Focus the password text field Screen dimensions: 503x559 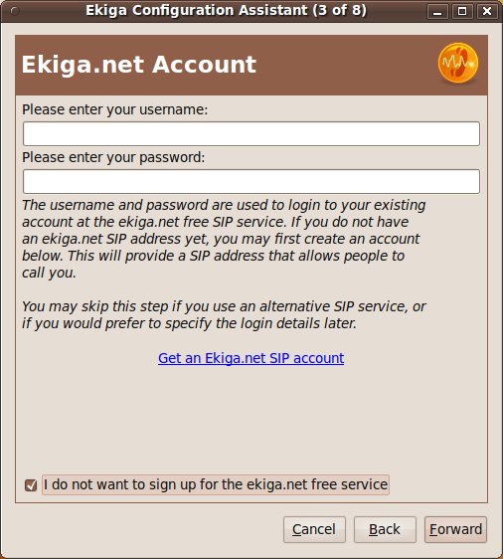click(251, 181)
